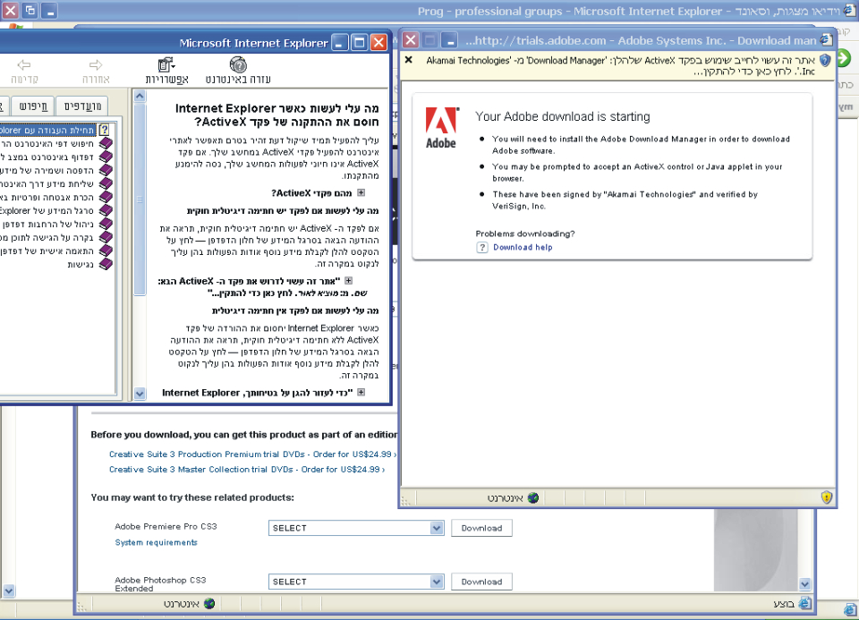The image size is (859, 620).
Task: Select נגישות topic in Help tree
Action: tap(81, 265)
